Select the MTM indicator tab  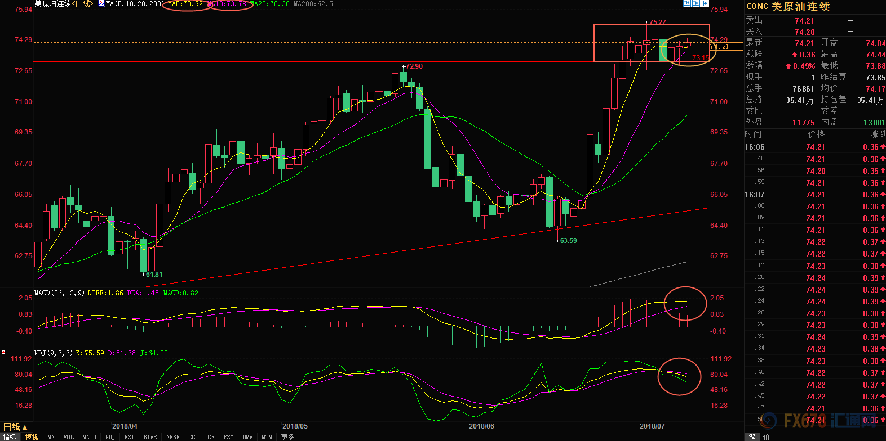[x=267, y=437]
